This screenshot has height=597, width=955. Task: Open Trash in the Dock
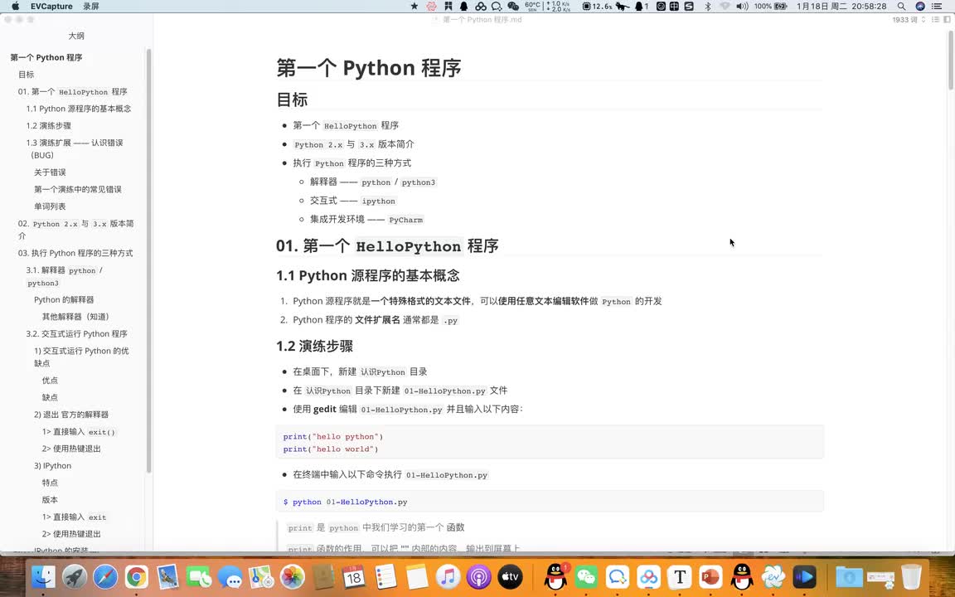pyautogui.click(x=911, y=576)
